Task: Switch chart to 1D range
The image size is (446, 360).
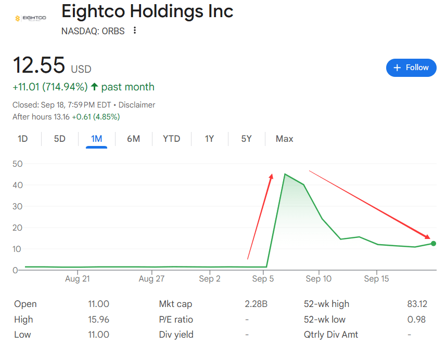Action: coord(23,139)
